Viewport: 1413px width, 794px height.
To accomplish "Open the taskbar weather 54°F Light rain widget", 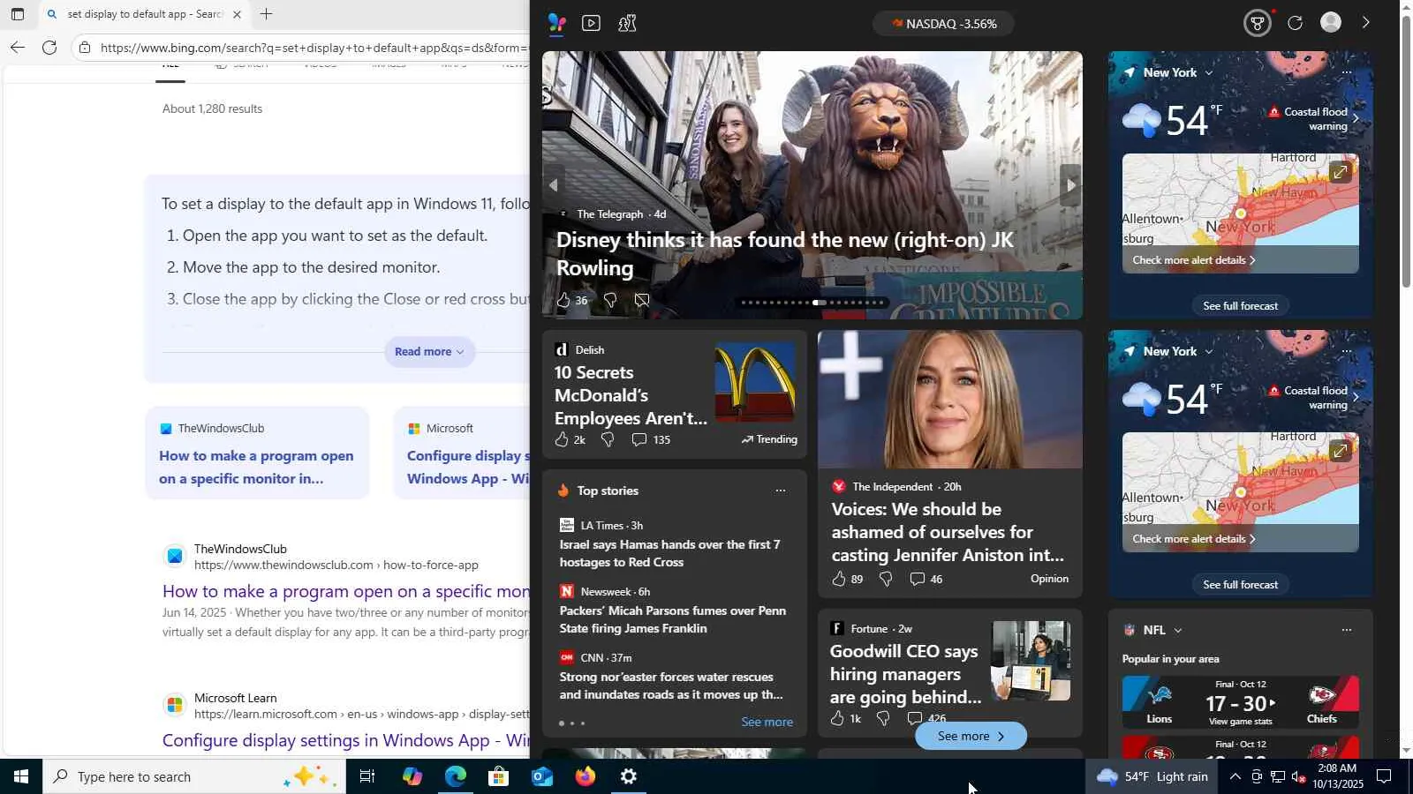I will pos(1152,776).
